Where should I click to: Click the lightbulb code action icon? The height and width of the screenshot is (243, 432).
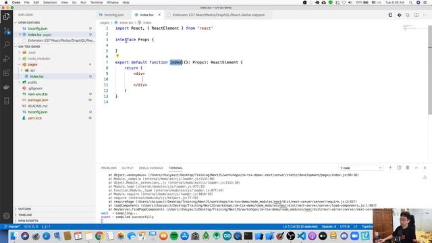click(117, 56)
